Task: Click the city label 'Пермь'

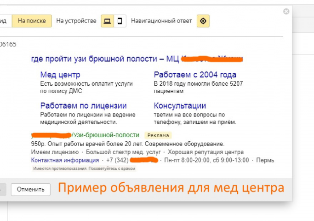Action: coord(265,160)
